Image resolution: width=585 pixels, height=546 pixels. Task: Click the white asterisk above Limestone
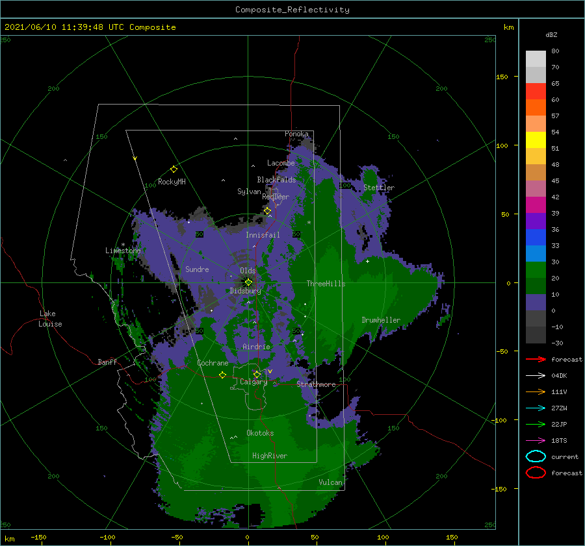coord(123,245)
